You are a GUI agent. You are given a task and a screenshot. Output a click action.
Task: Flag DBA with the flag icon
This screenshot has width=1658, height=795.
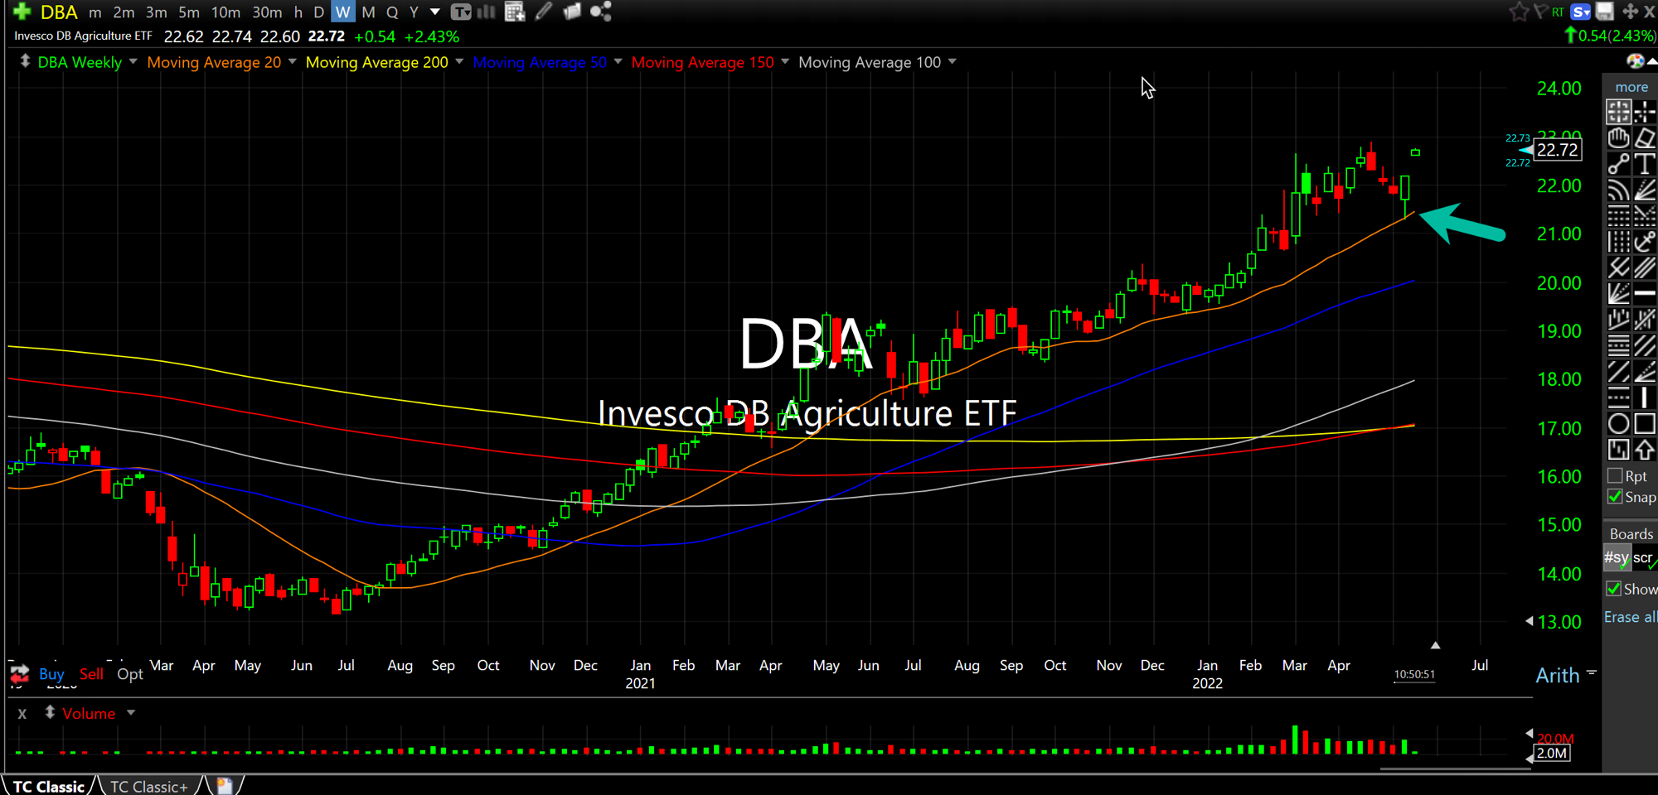pos(1540,12)
